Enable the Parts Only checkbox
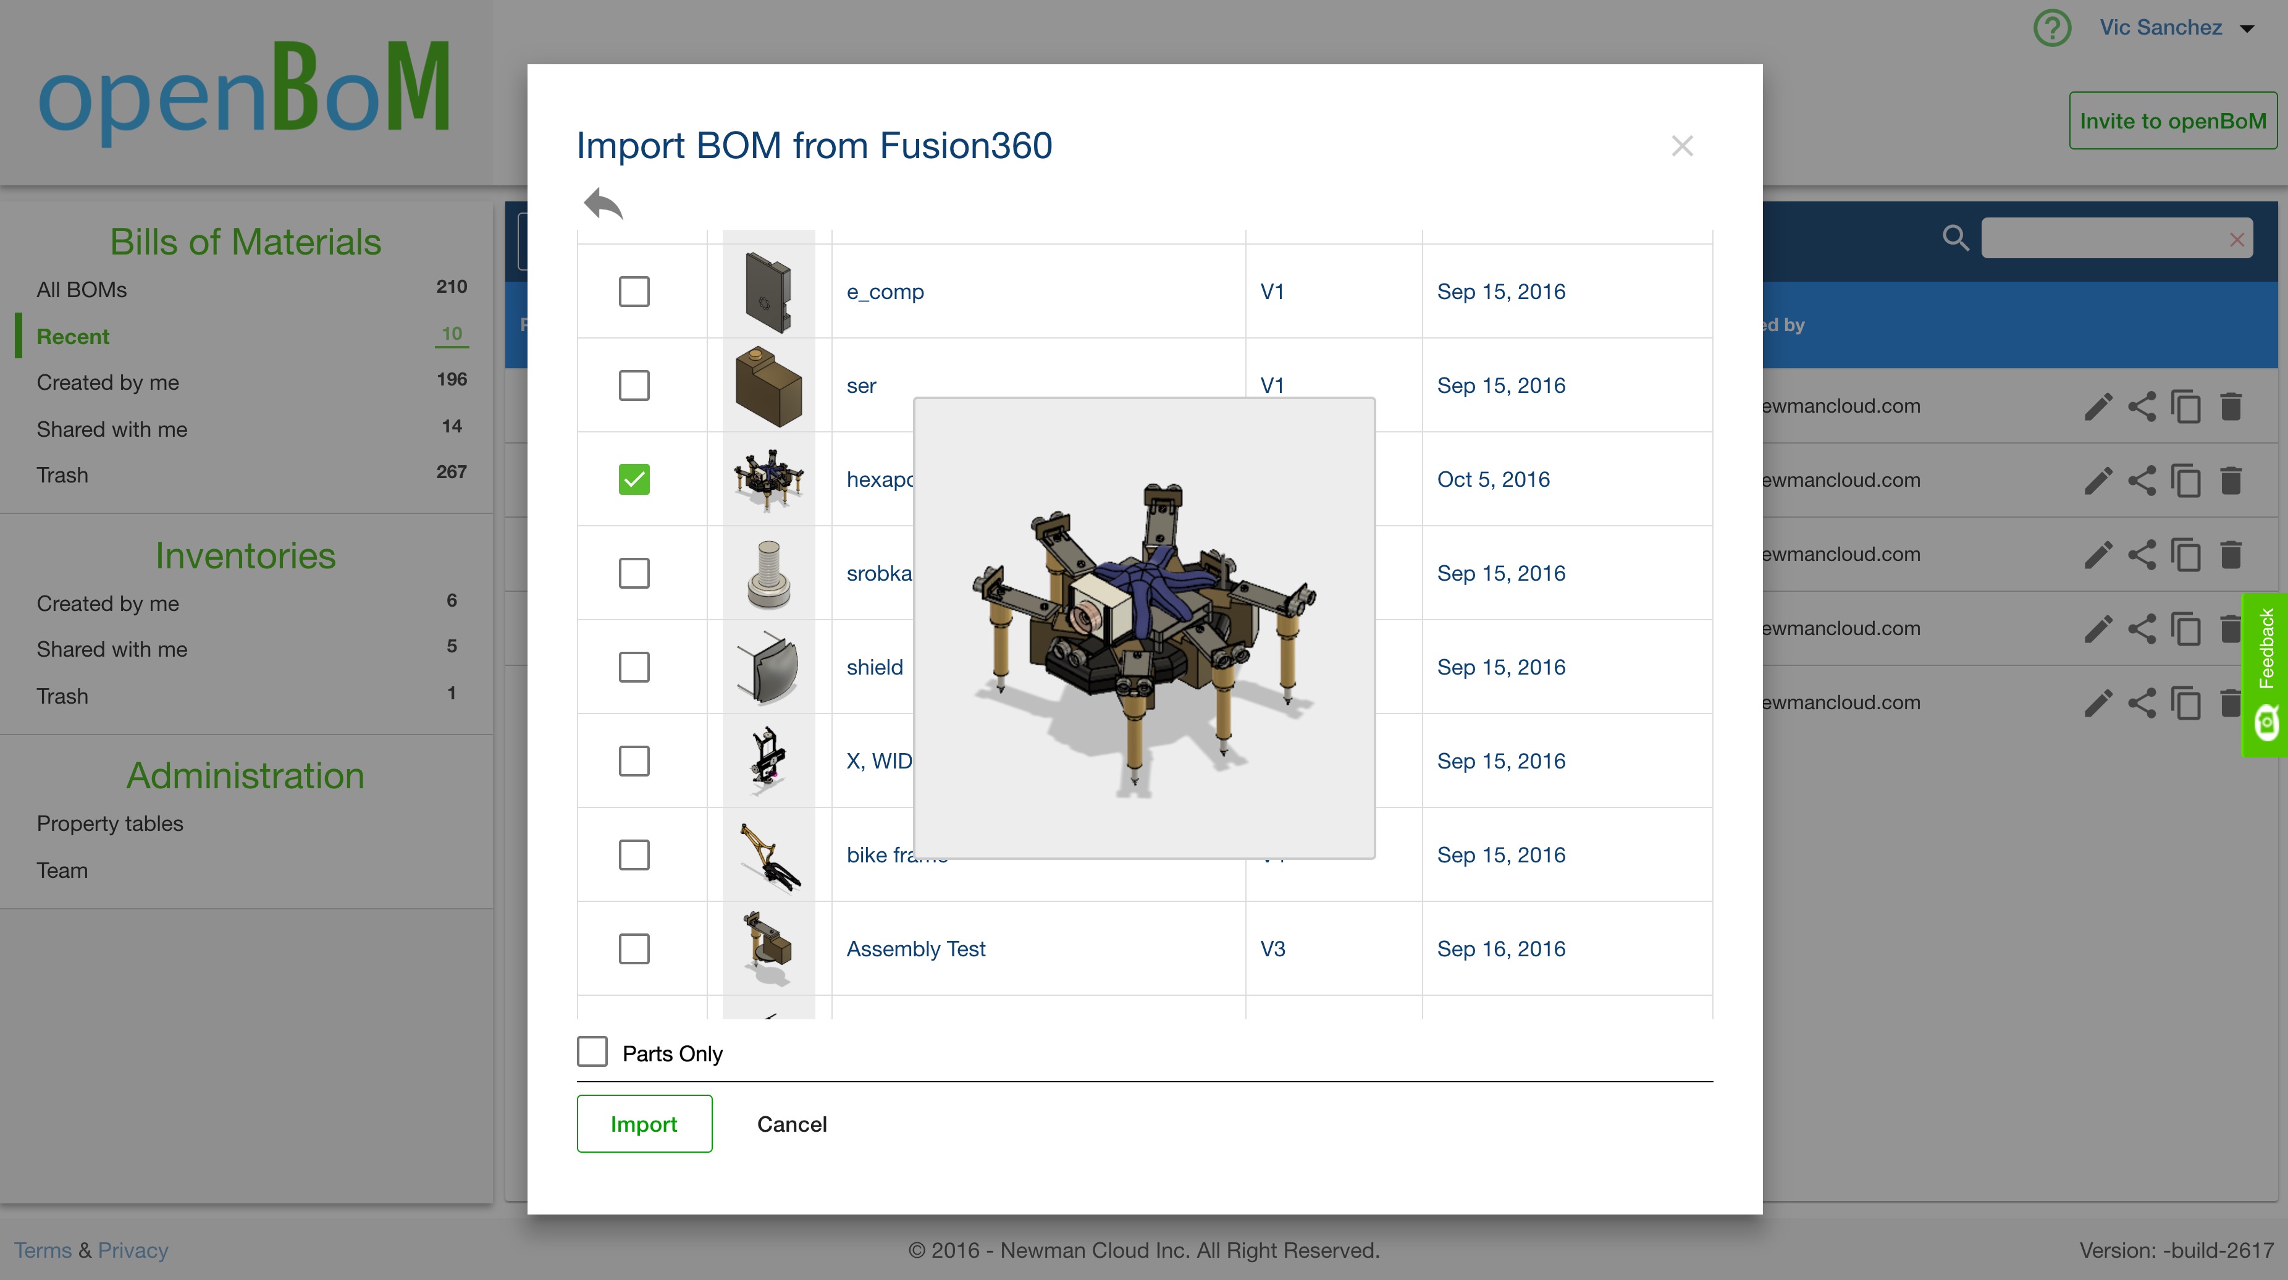 tap(592, 1051)
